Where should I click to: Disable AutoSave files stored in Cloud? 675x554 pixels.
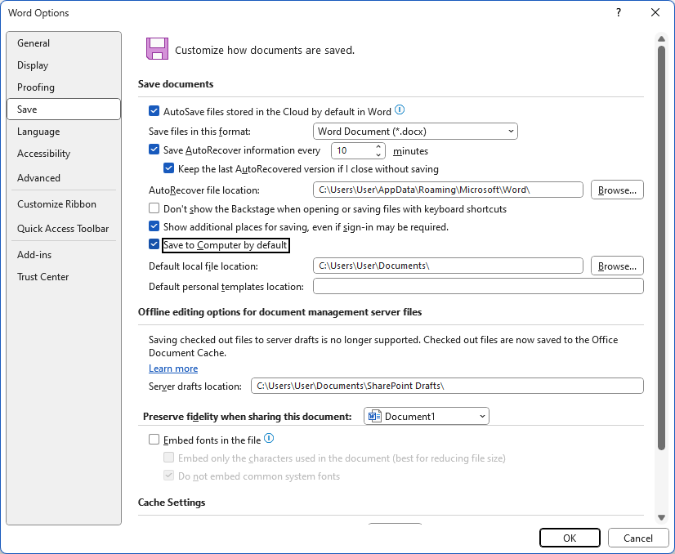[154, 111]
